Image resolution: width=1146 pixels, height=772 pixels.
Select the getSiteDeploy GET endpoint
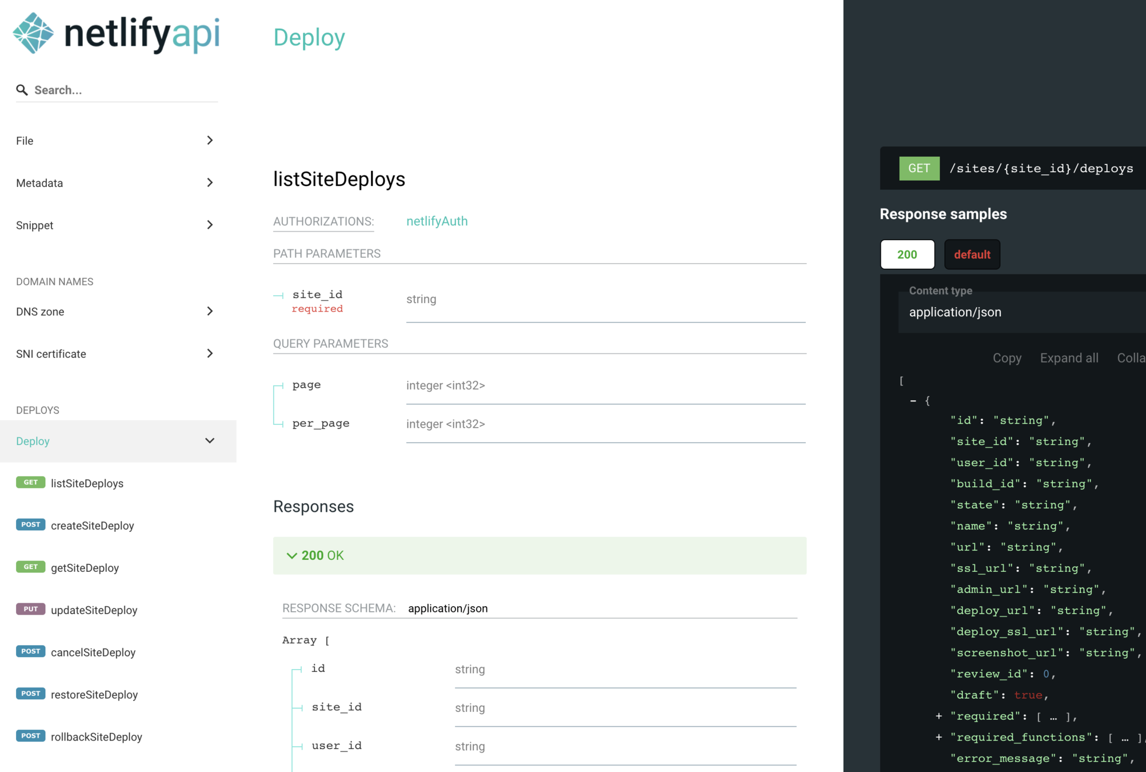[85, 568]
